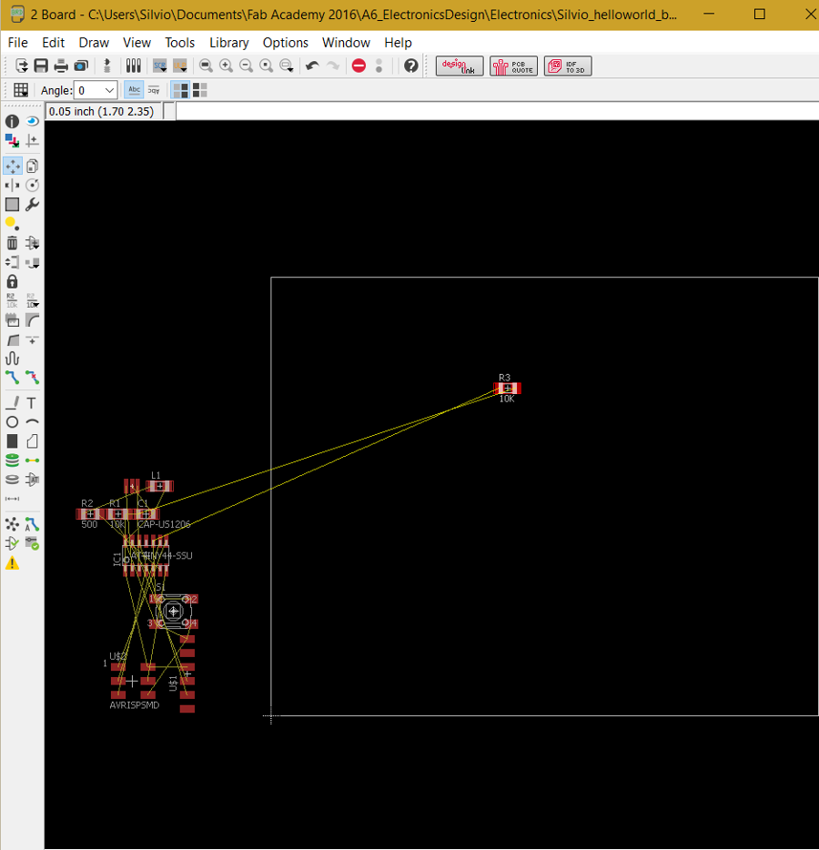Screen dimensions: 819x850
Task: Open the CAM processor icon
Action: [x=81, y=66]
